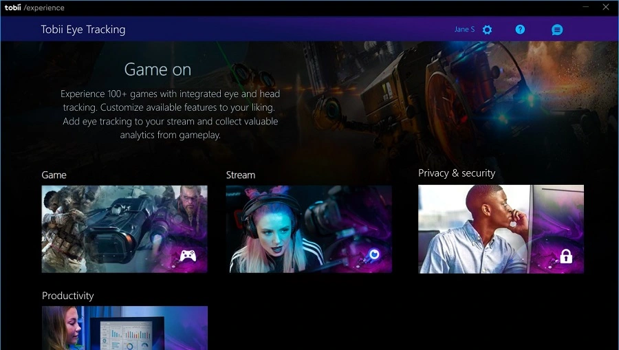Screen dimensions: 619x350
Task: Open the Stream category thumbnail
Action: coord(309,229)
